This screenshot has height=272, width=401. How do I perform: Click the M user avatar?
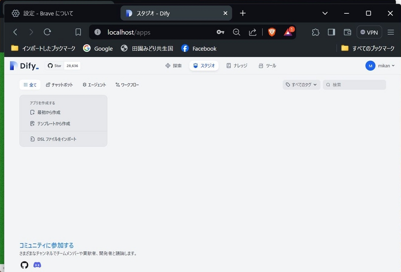[370, 66]
